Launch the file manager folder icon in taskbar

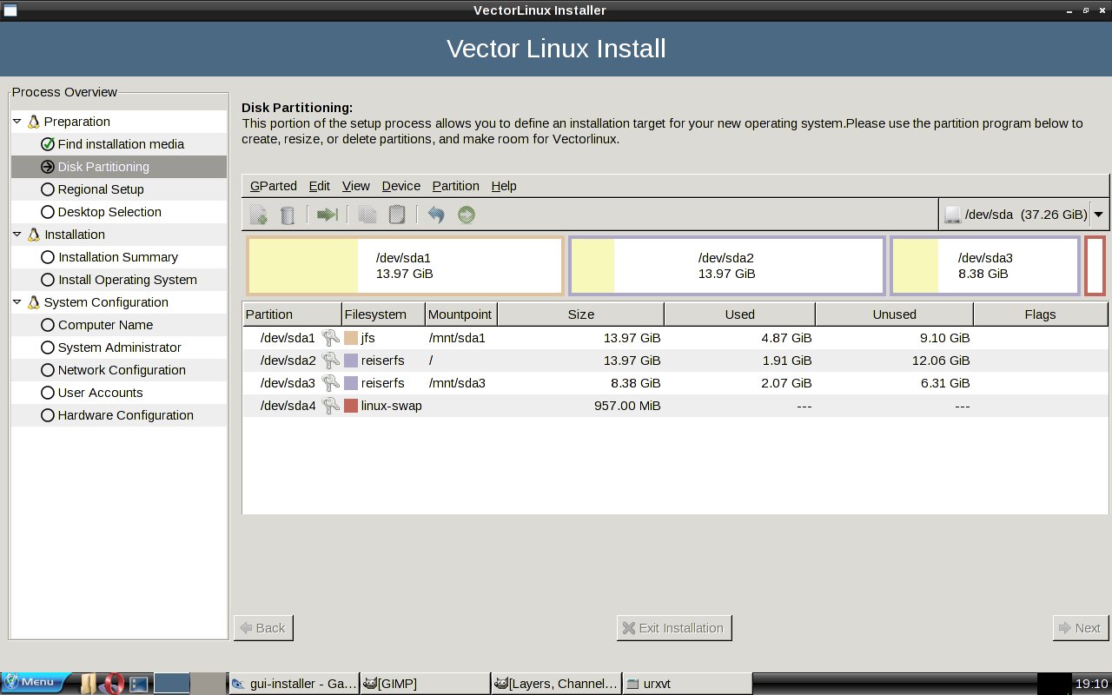[x=88, y=684]
